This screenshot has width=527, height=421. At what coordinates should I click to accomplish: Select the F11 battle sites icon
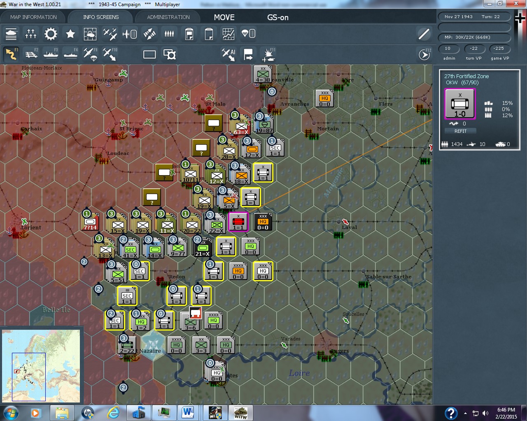[268, 54]
